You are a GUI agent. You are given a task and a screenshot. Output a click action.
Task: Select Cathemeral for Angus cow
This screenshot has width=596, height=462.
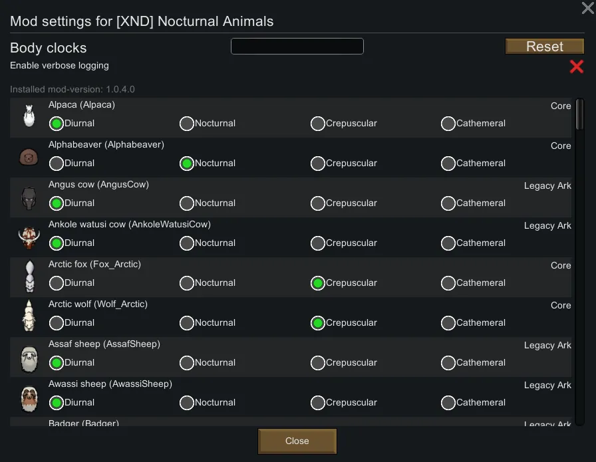[448, 203]
